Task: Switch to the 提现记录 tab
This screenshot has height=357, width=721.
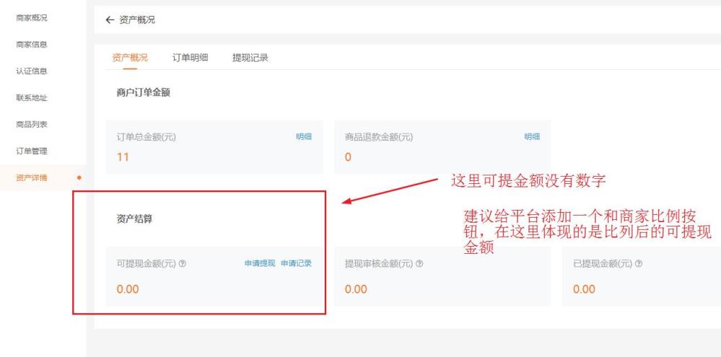Action: 250,58
